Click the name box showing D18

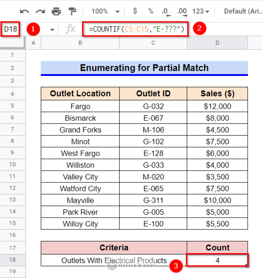click(x=11, y=29)
